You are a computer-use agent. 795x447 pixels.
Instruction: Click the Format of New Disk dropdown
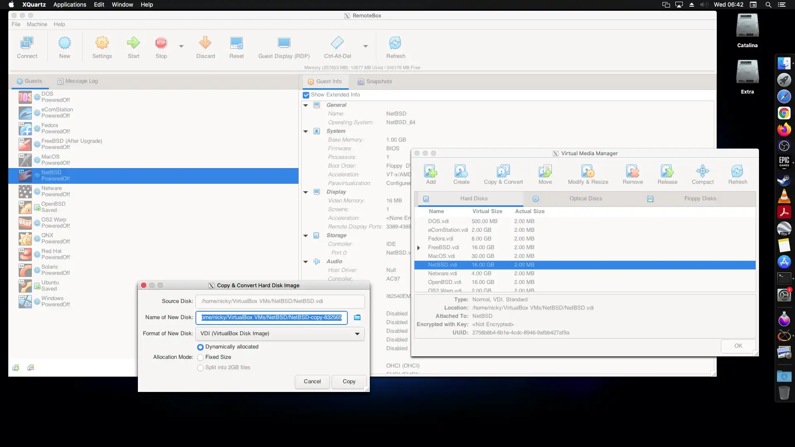[279, 333]
